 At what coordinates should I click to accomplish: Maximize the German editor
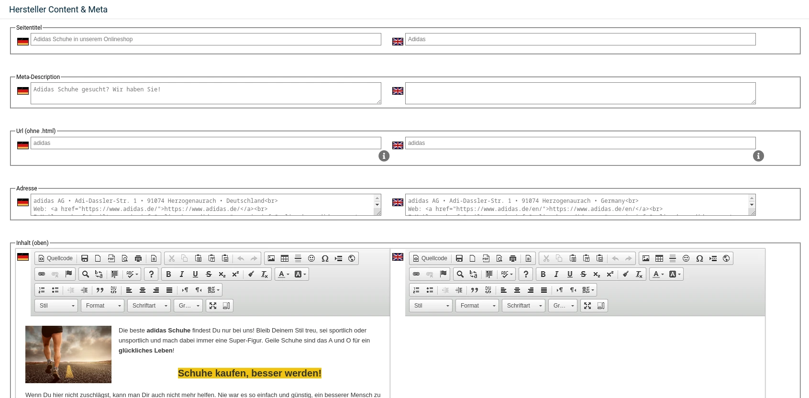click(x=213, y=306)
